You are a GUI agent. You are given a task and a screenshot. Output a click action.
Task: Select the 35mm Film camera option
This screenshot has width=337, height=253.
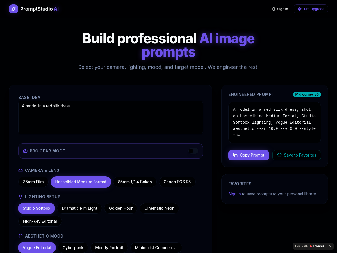click(x=33, y=182)
